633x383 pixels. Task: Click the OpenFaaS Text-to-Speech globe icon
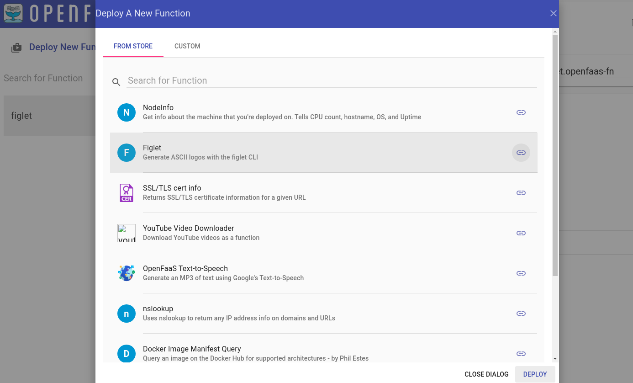click(x=127, y=273)
